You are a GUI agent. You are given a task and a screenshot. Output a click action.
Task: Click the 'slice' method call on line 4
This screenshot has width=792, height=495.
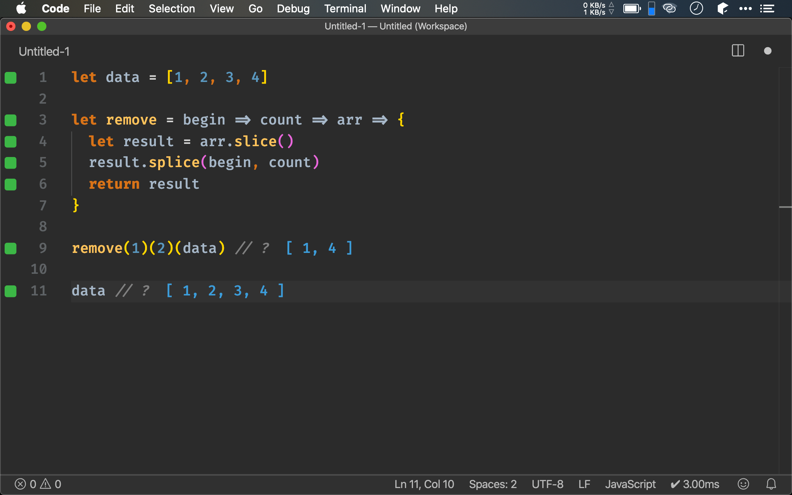[256, 141]
